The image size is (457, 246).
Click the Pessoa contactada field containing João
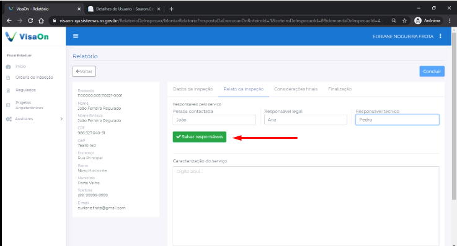tap(214, 120)
